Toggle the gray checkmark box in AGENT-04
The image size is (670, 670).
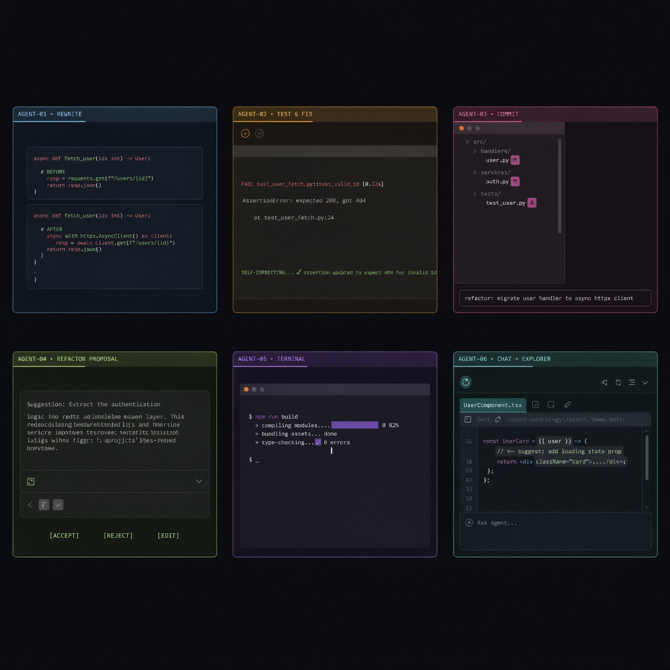[58, 504]
